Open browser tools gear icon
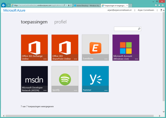Image resolution: width=166 pixels, height=118 pixels. [x=163, y=5]
